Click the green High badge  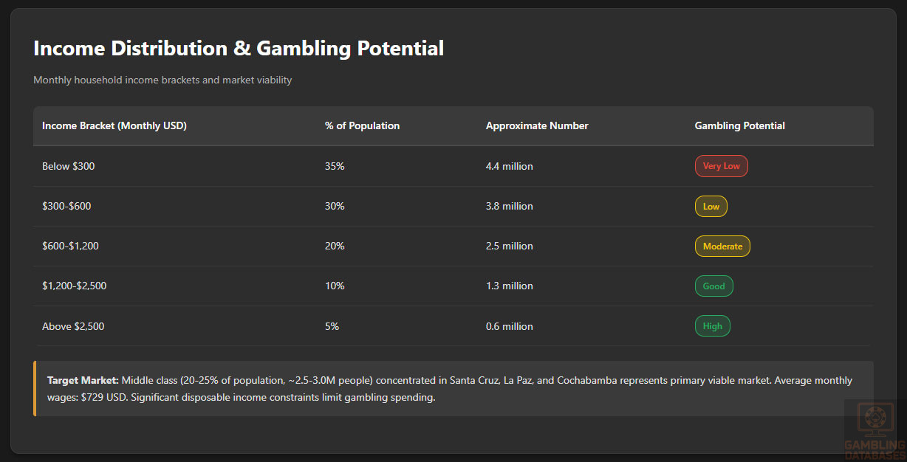click(712, 326)
